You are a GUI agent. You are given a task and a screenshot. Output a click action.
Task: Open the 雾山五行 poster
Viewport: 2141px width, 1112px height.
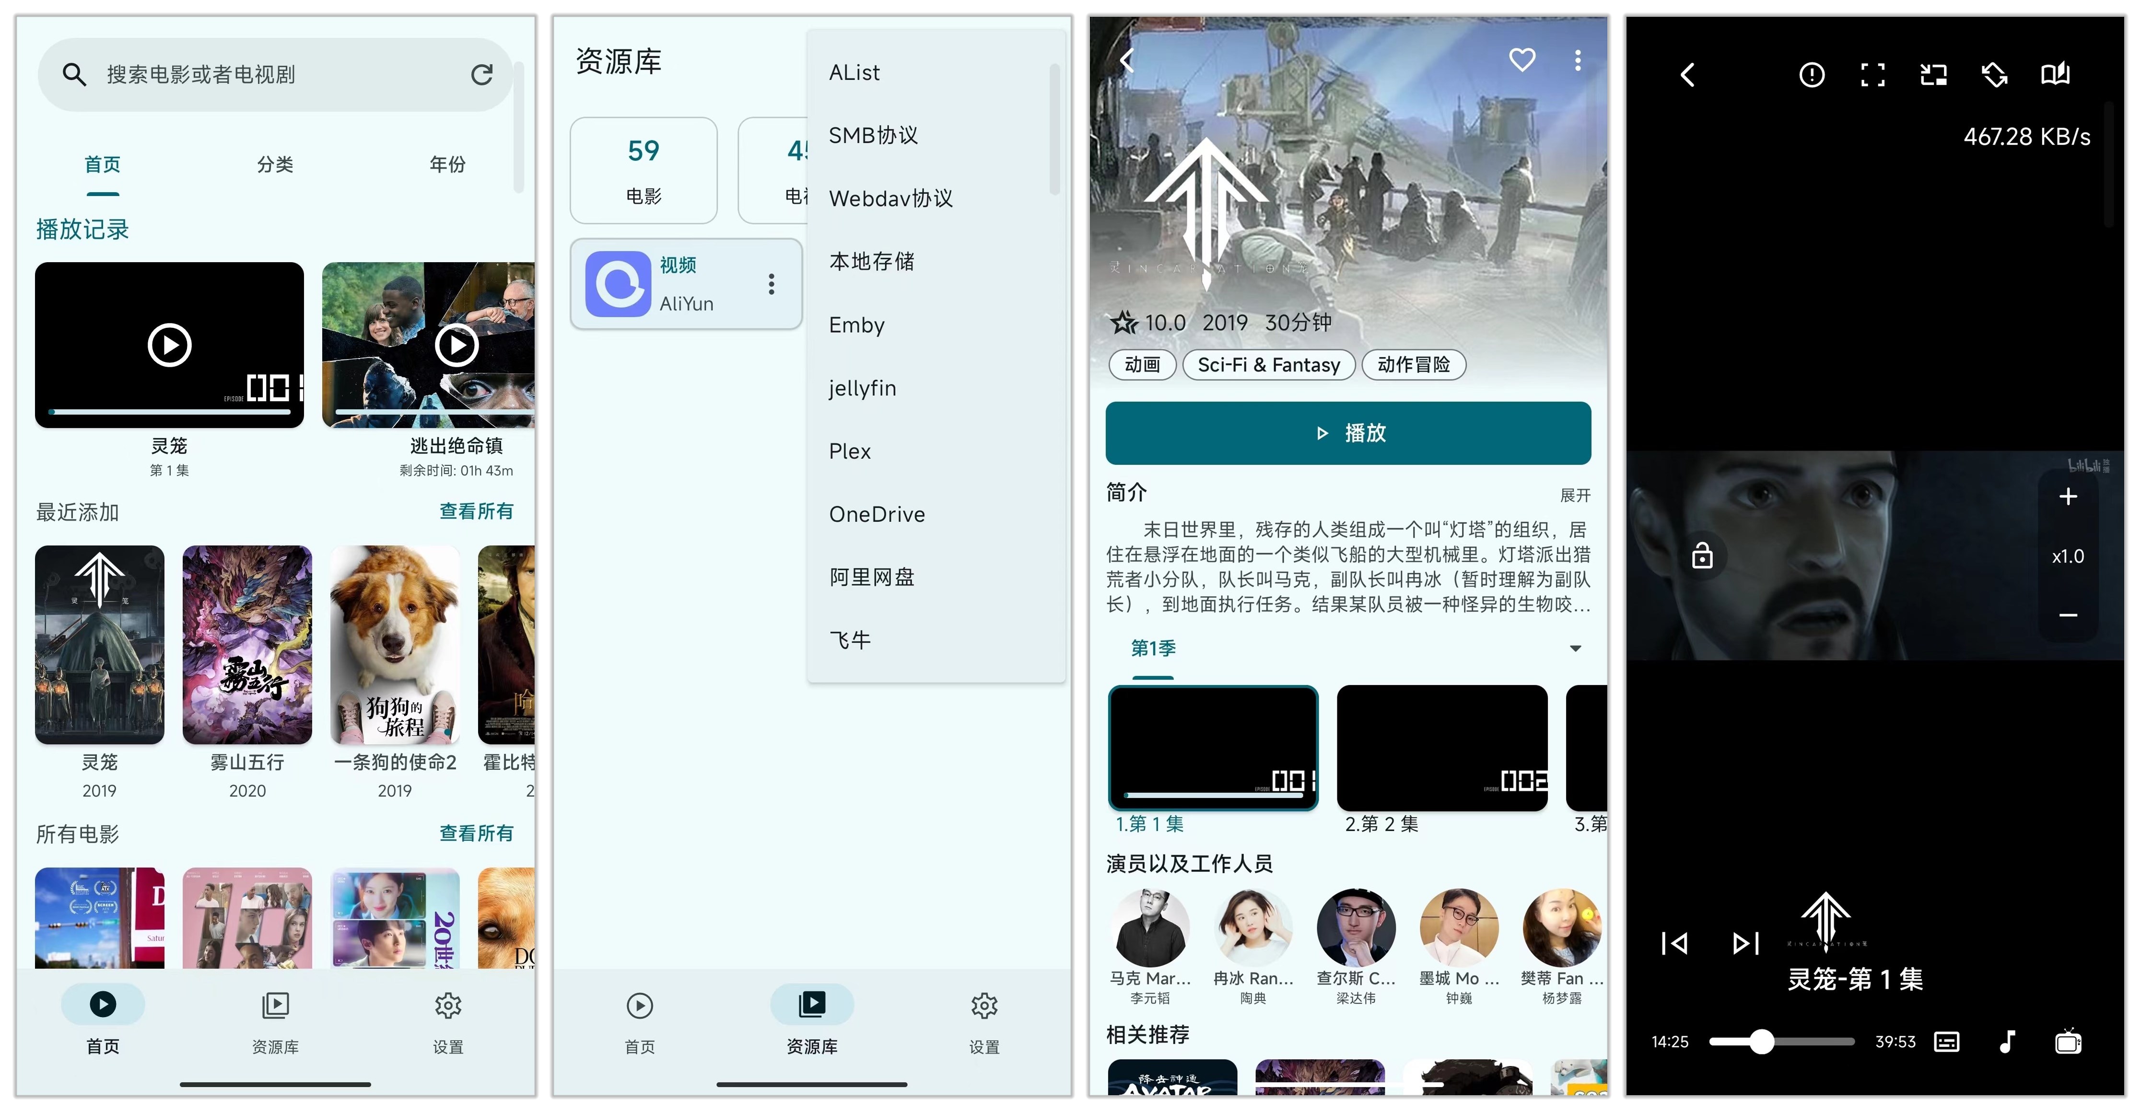coord(248,645)
